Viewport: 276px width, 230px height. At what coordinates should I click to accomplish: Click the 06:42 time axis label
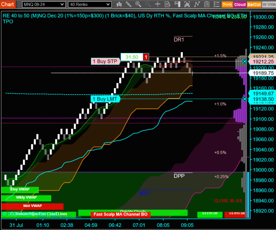(115, 225)
